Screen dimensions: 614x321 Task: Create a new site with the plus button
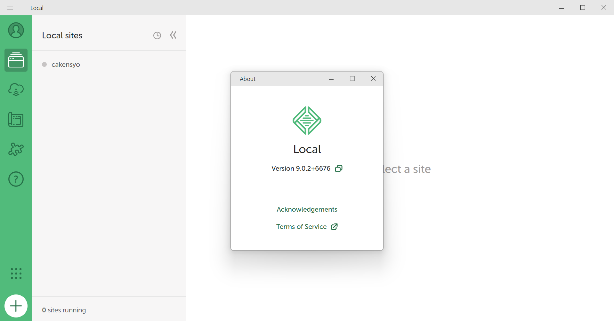click(x=16, y=306)
